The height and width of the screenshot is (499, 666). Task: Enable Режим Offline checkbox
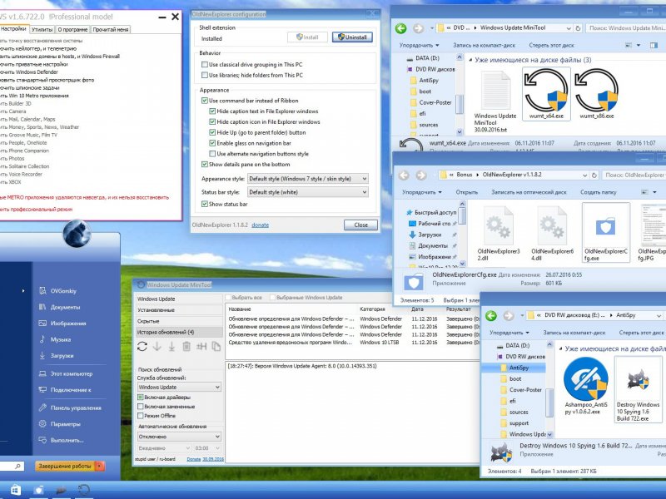(x=140, y=416)
